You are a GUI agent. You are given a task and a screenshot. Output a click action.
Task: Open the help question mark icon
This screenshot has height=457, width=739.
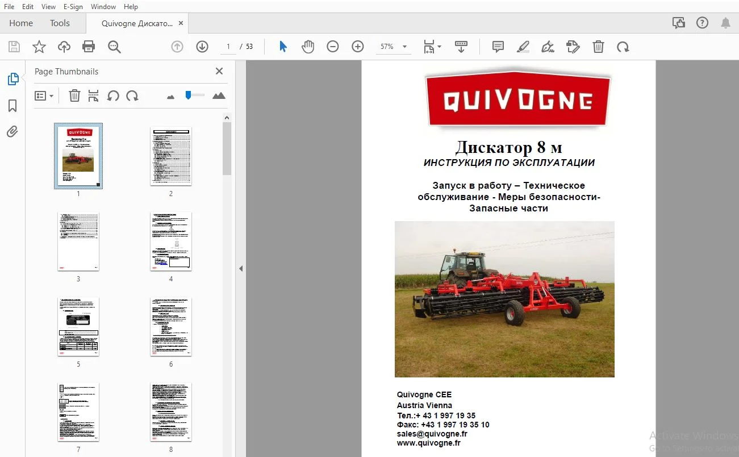tap(702, 23)
